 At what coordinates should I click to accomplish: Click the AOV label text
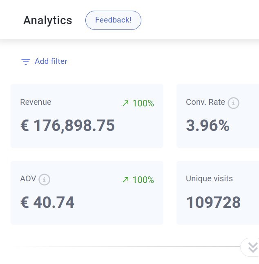point(28,178)
